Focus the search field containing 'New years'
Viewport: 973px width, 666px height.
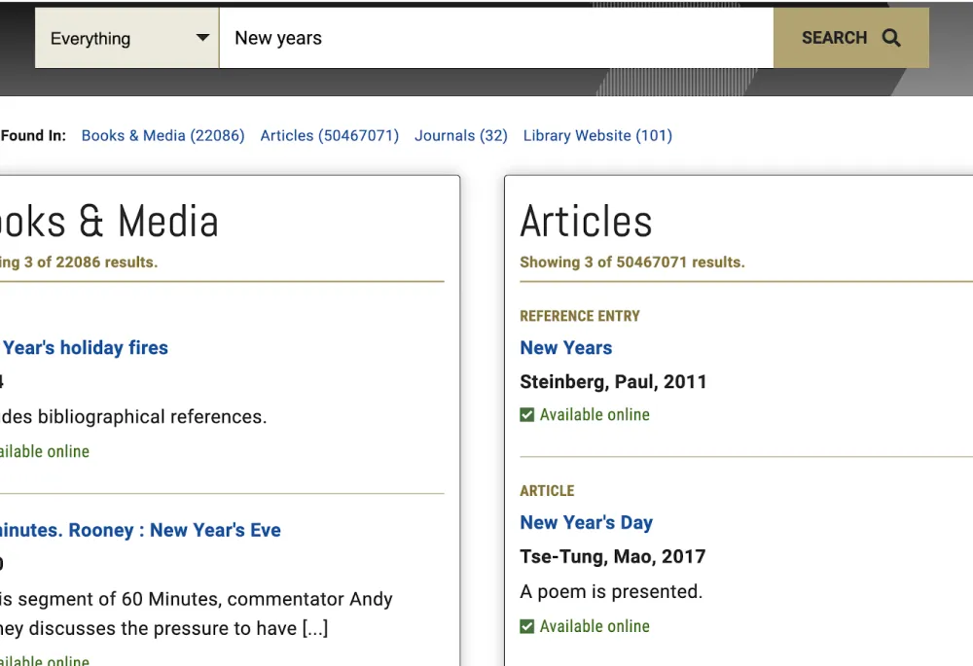pyautogui.click(x=496, y=38)
